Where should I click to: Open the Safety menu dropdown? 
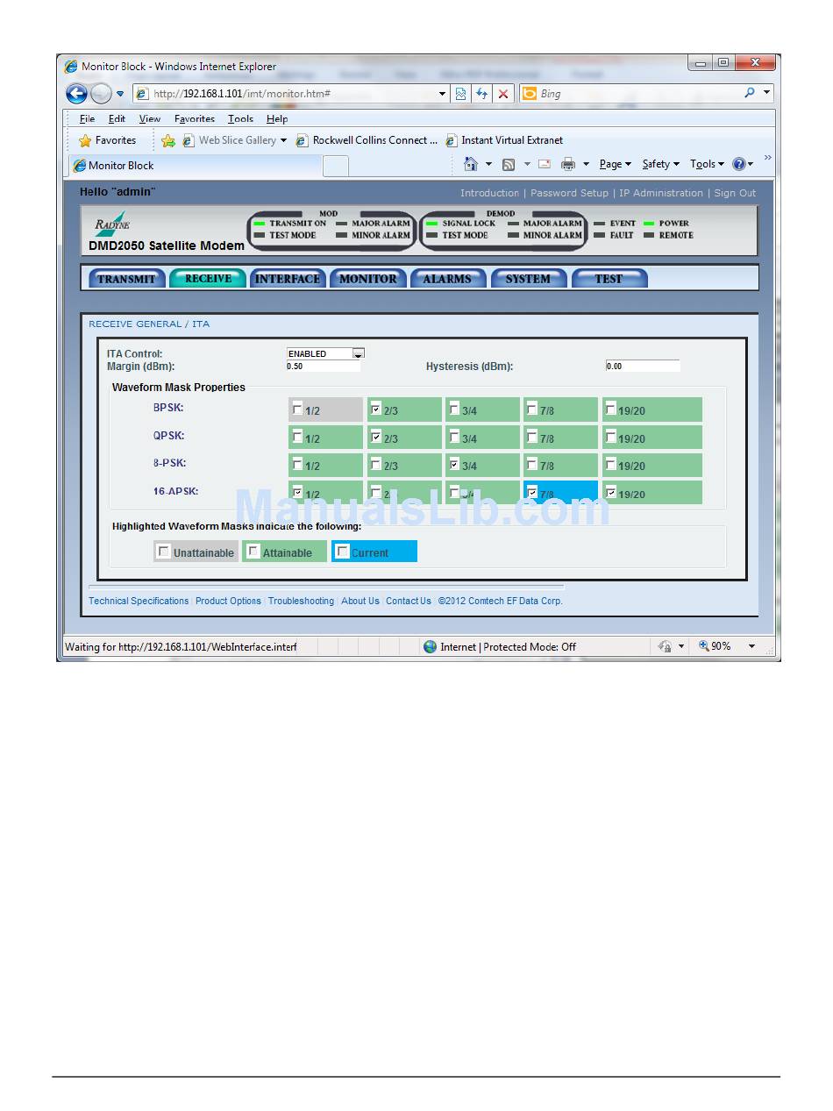(x=660, y=164)
